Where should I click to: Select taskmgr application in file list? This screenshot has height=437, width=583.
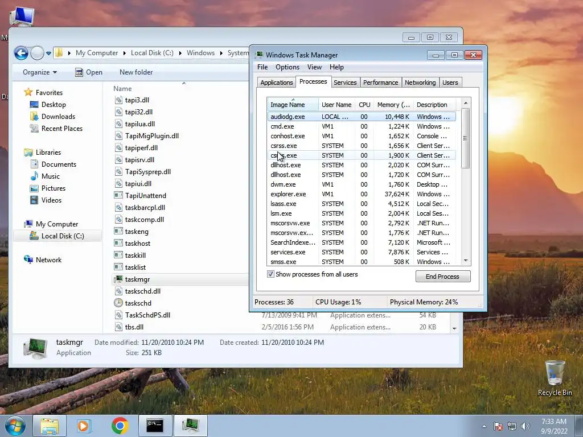(137, 279)
